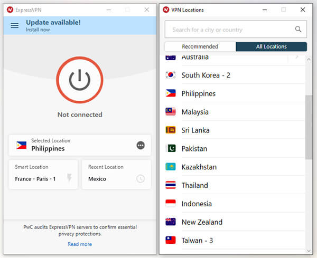The image size is (317, 258).
Task: Click the Sri Lanka flag icon
Action: click(171, 130)
